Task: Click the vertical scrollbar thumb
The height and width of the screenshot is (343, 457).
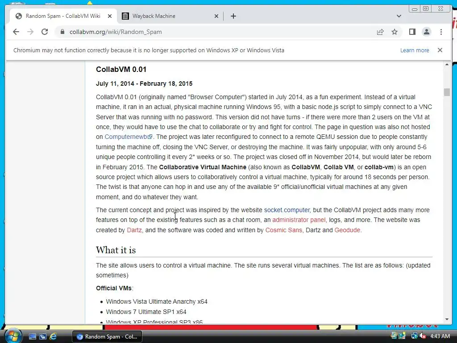Action: (x=447, y=92)
